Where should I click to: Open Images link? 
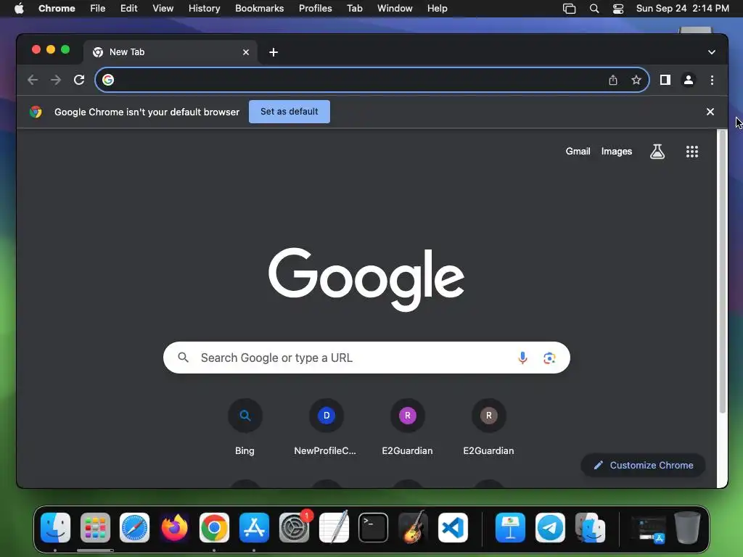[x=617, y=152]
